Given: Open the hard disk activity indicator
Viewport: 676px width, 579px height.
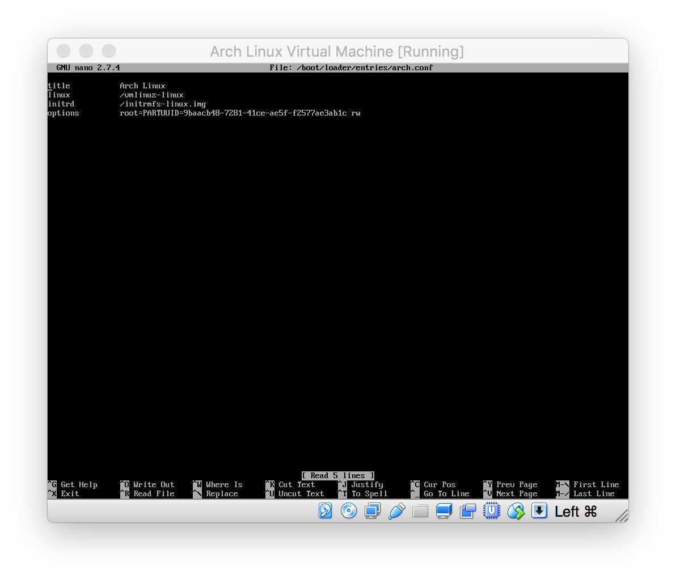Looking at the screenshot, I should point(326,511).
